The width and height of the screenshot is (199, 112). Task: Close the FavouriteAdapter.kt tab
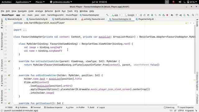[x=133, y=19]
